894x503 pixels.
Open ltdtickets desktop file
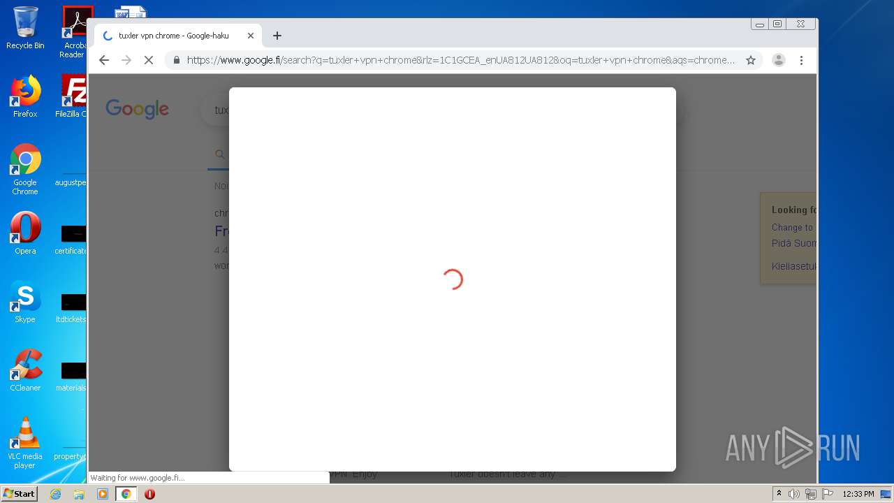click(71, 307)
